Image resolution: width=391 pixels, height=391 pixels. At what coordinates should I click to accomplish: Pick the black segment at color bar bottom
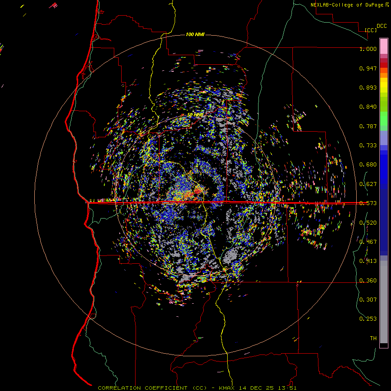click(x=384, y=345)
